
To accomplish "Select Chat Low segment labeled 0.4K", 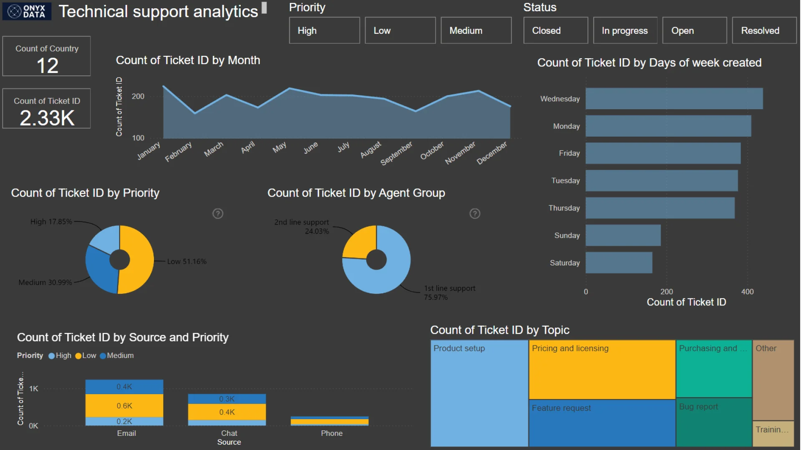I will tap(227, 412).
